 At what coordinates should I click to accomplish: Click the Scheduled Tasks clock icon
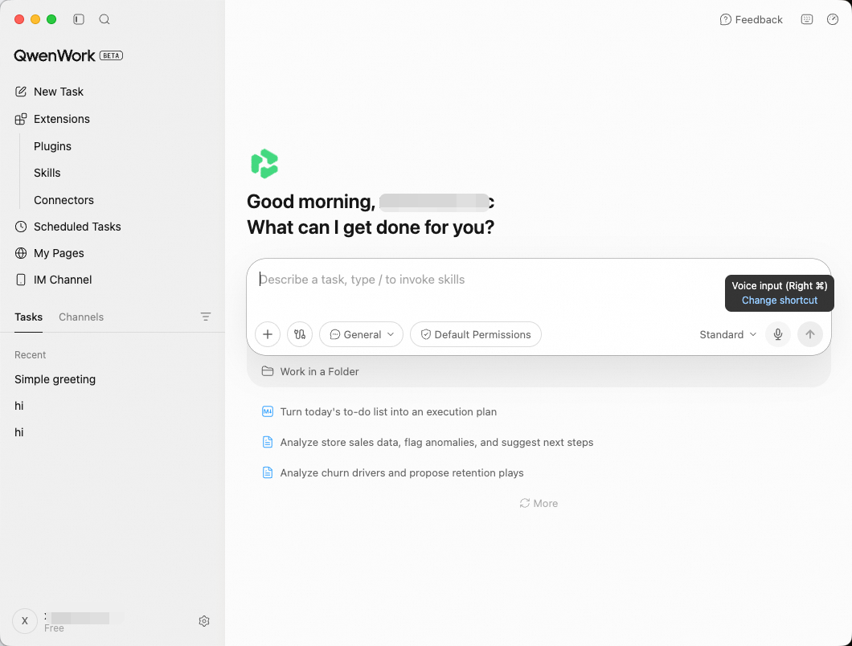tap(21, 227)
